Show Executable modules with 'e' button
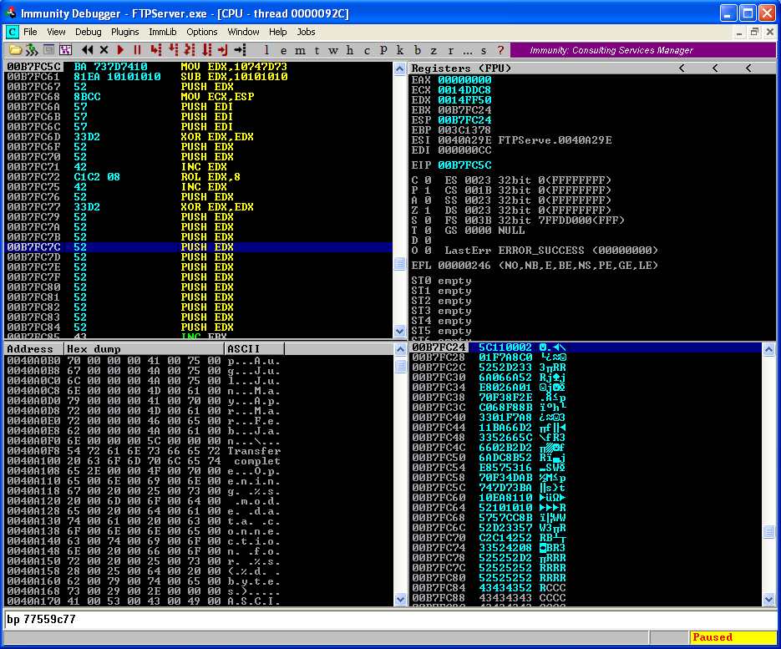The height and width of the screenshot is (649, 781). [283, 50]
